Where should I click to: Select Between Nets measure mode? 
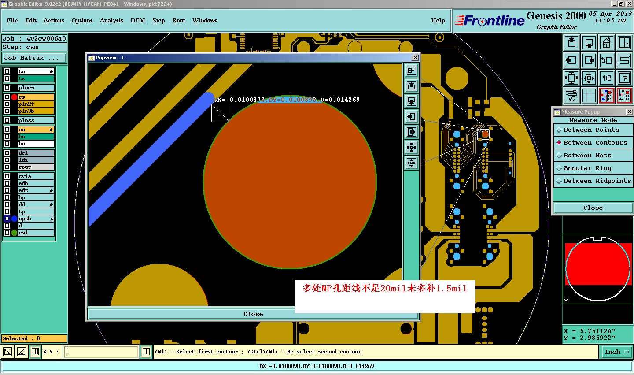coord(593,156)
